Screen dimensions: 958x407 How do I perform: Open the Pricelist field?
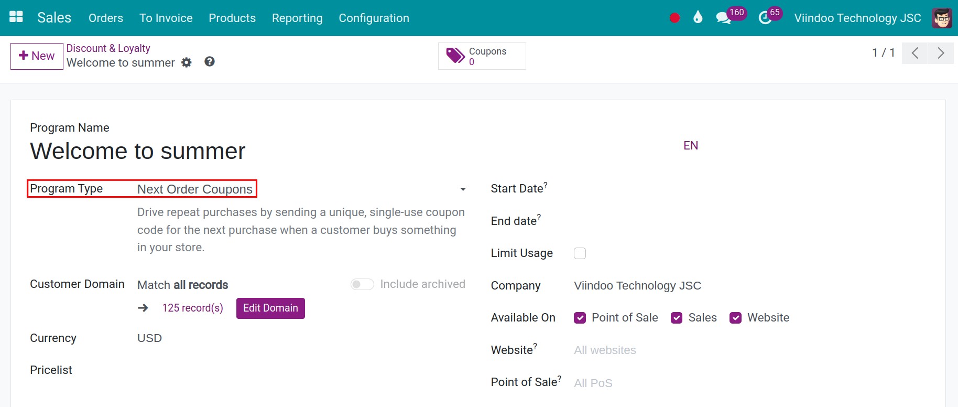tap(301, 370)
